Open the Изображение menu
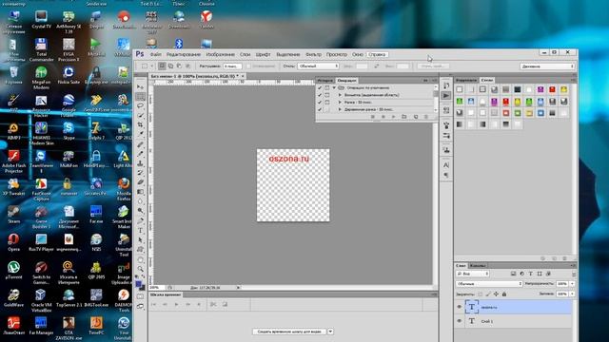609x342 pixels. [x=220, y=55]
